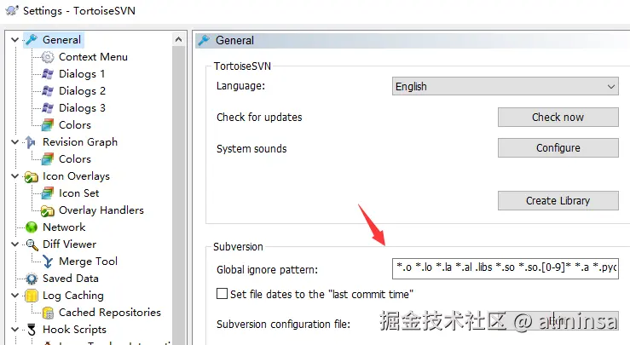Click the Configure system sounds button

click(x=558, y=148)
